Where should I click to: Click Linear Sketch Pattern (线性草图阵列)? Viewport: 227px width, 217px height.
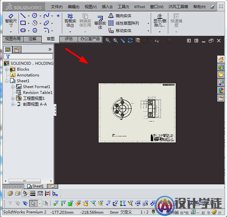coord(124,23)
